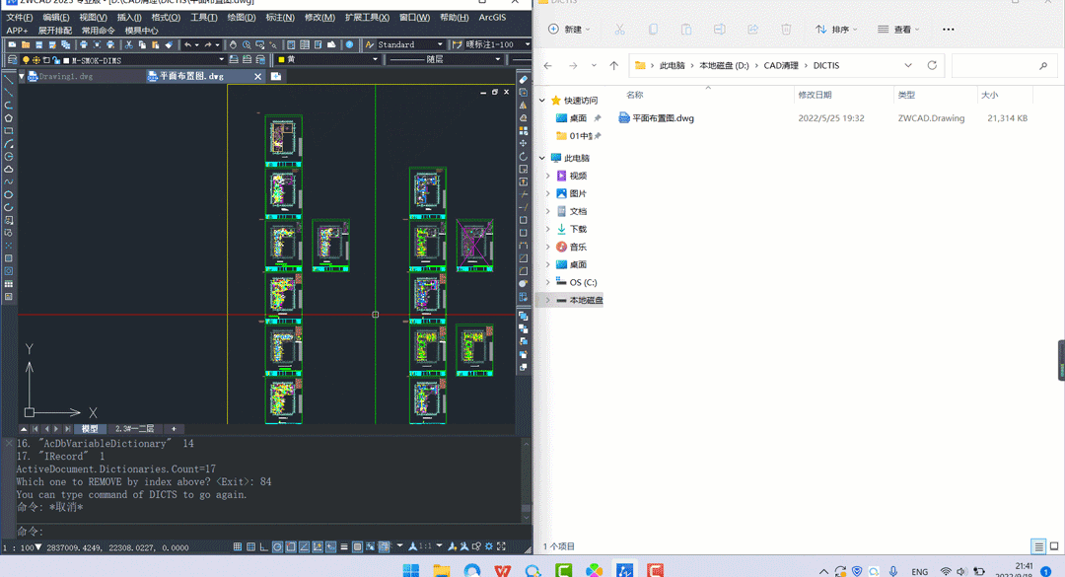Click the Undo arrow in ZWCAD toolbar
1065x577 pixels.
click(187, 44)
